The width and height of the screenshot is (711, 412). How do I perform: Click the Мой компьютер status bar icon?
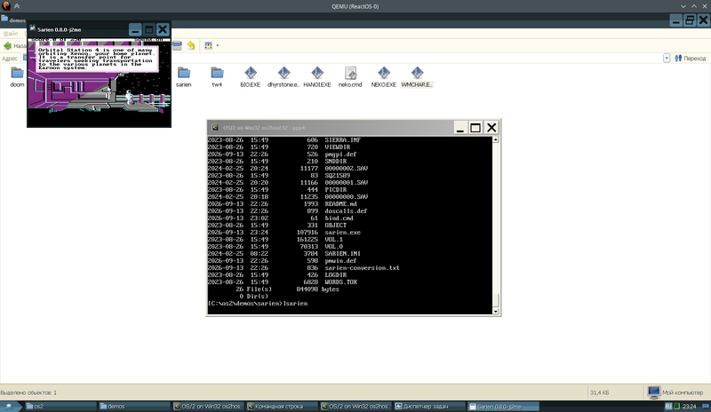click(654, 392)
